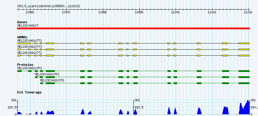Select the MELO3C006107T2 mRNA label
This screenshot has height=116, width=258.
coord(30,53)
